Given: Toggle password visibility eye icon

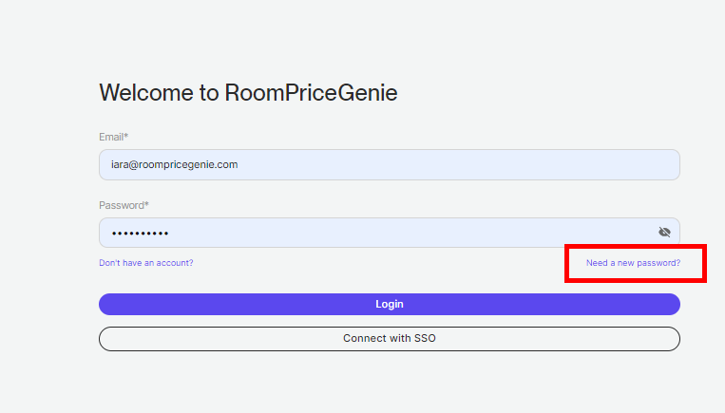Looking at the screenshot, I should point(664,233).
